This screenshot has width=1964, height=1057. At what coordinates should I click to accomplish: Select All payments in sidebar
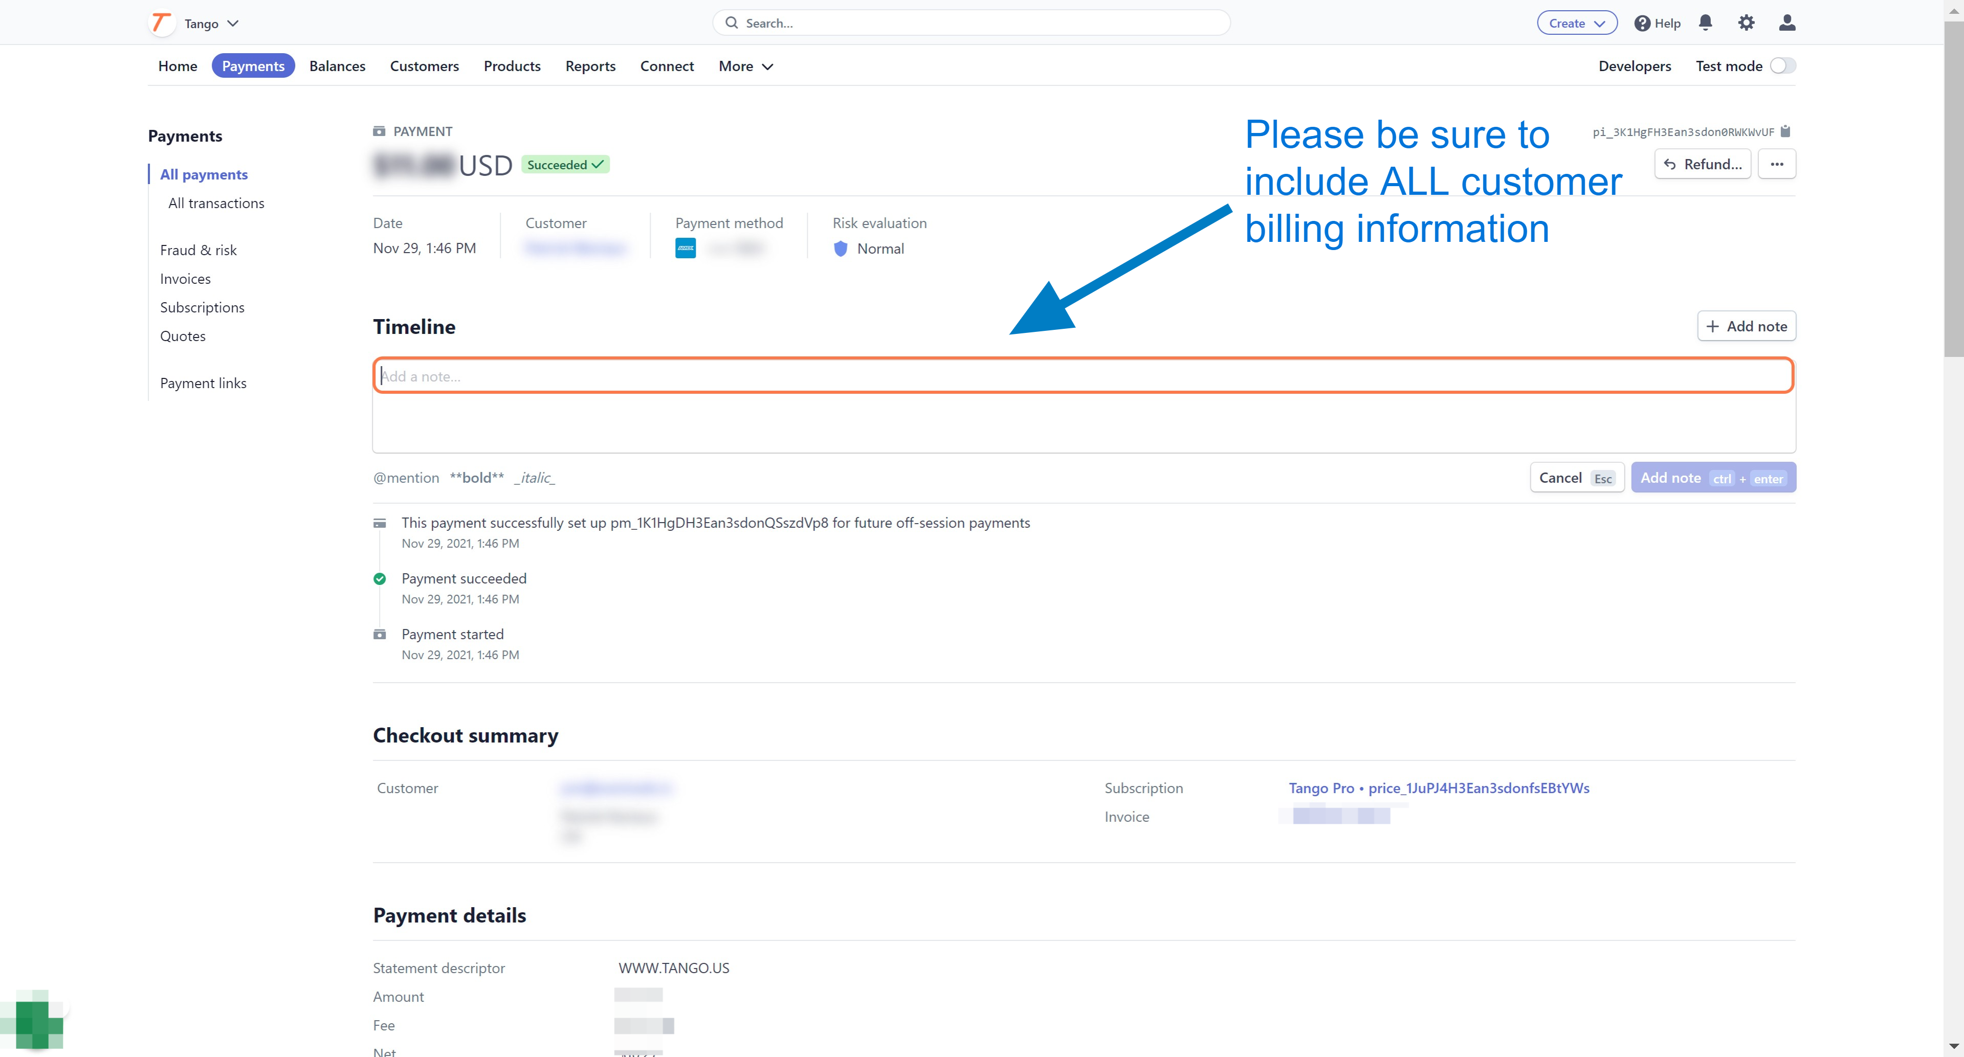204,174
